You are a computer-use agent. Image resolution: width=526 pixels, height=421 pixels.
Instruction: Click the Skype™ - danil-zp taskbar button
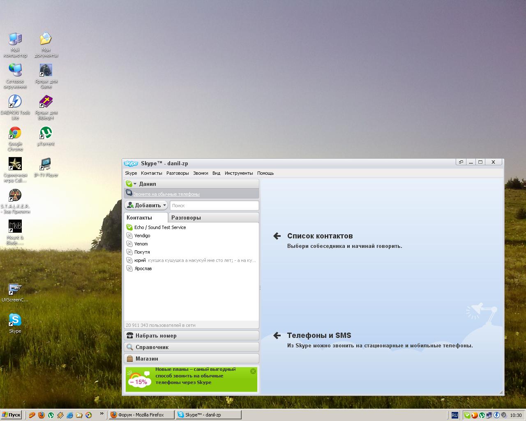(208, 415)
